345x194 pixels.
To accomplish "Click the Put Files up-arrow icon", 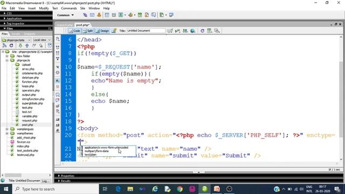I will [x=27, y=45].
